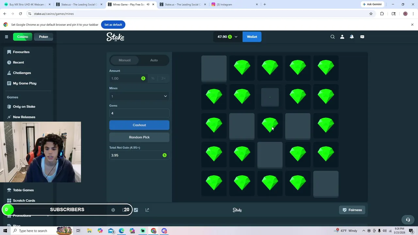Screen dimensions: 418x235
Task: Open the user profile icon
Action: pyautogui.click(x=342, y=37)
